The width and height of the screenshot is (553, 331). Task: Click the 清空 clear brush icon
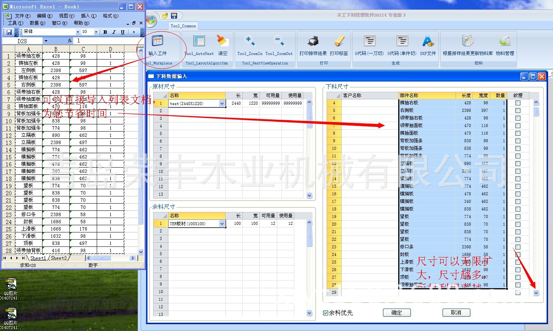tap(223, 41)
